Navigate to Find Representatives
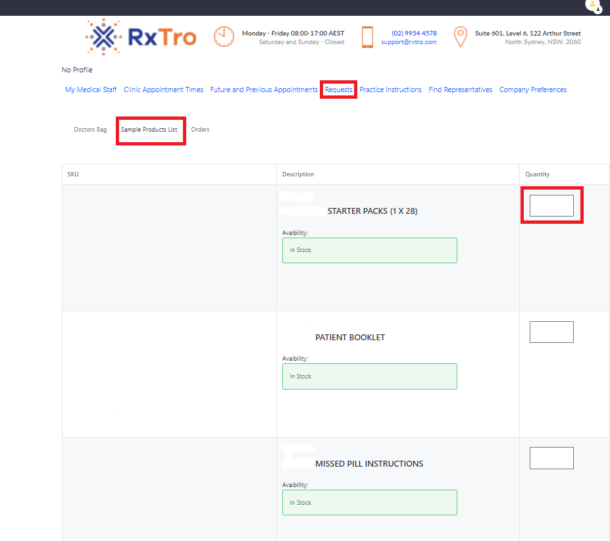The image size is (610, 541). [x=460, y=90]
